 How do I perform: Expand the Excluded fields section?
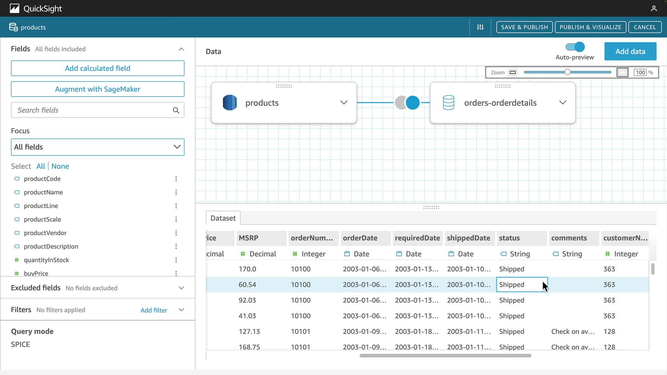pyautogui.click(x=181, y=288)
